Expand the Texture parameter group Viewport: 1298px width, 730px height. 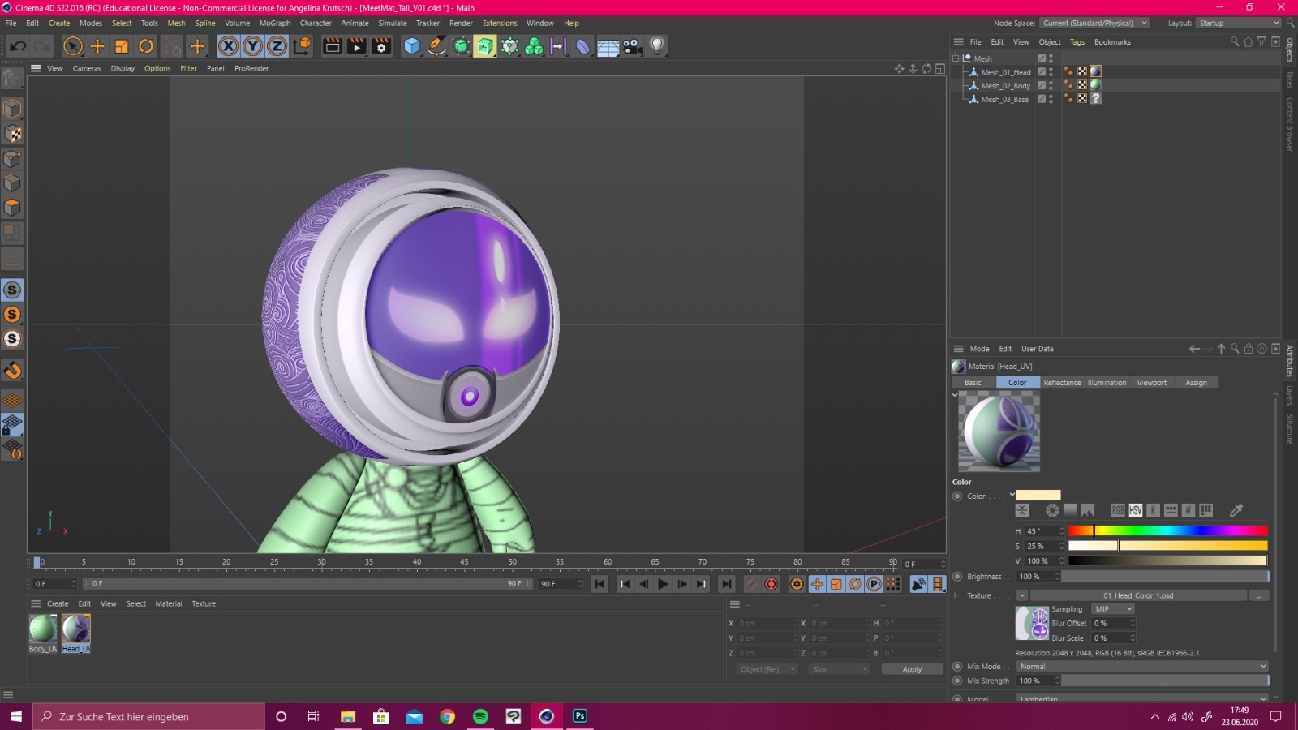click(956, 595)
